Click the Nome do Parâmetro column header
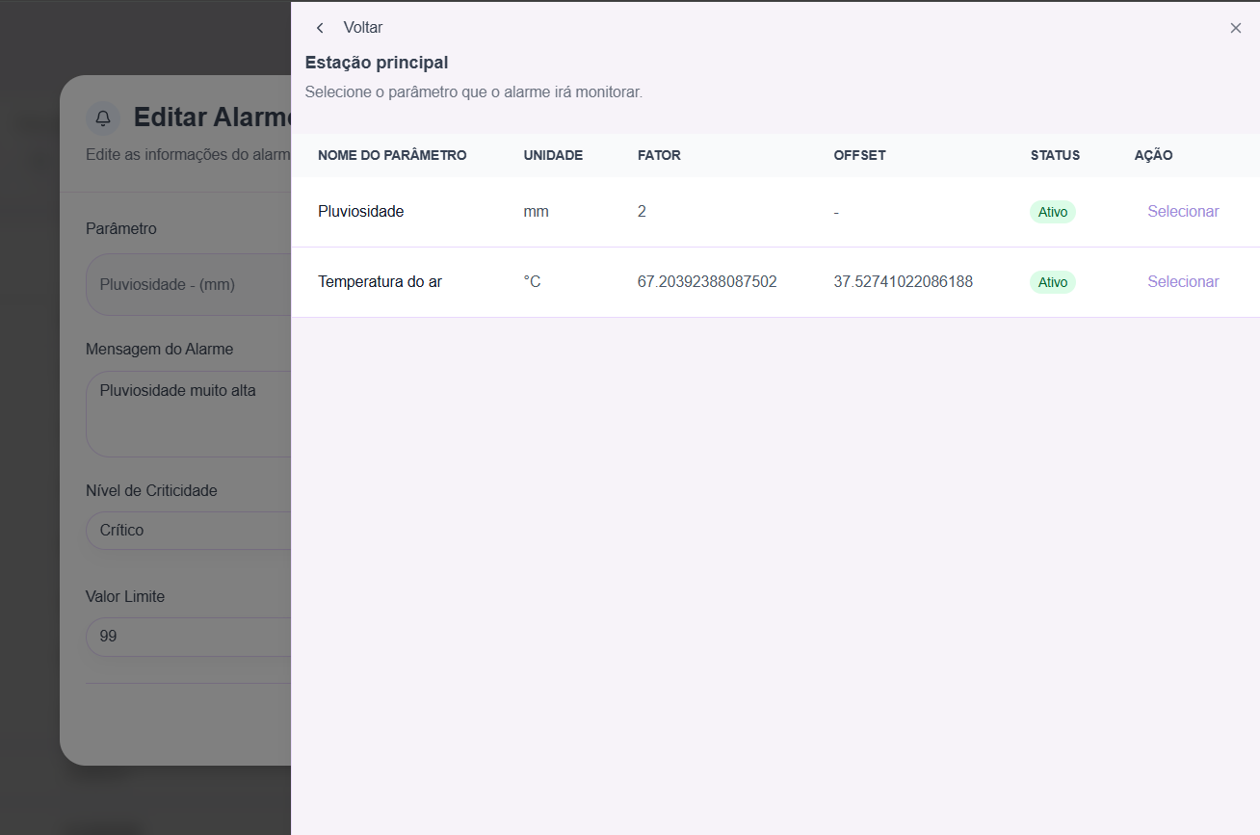 [392, 155]
